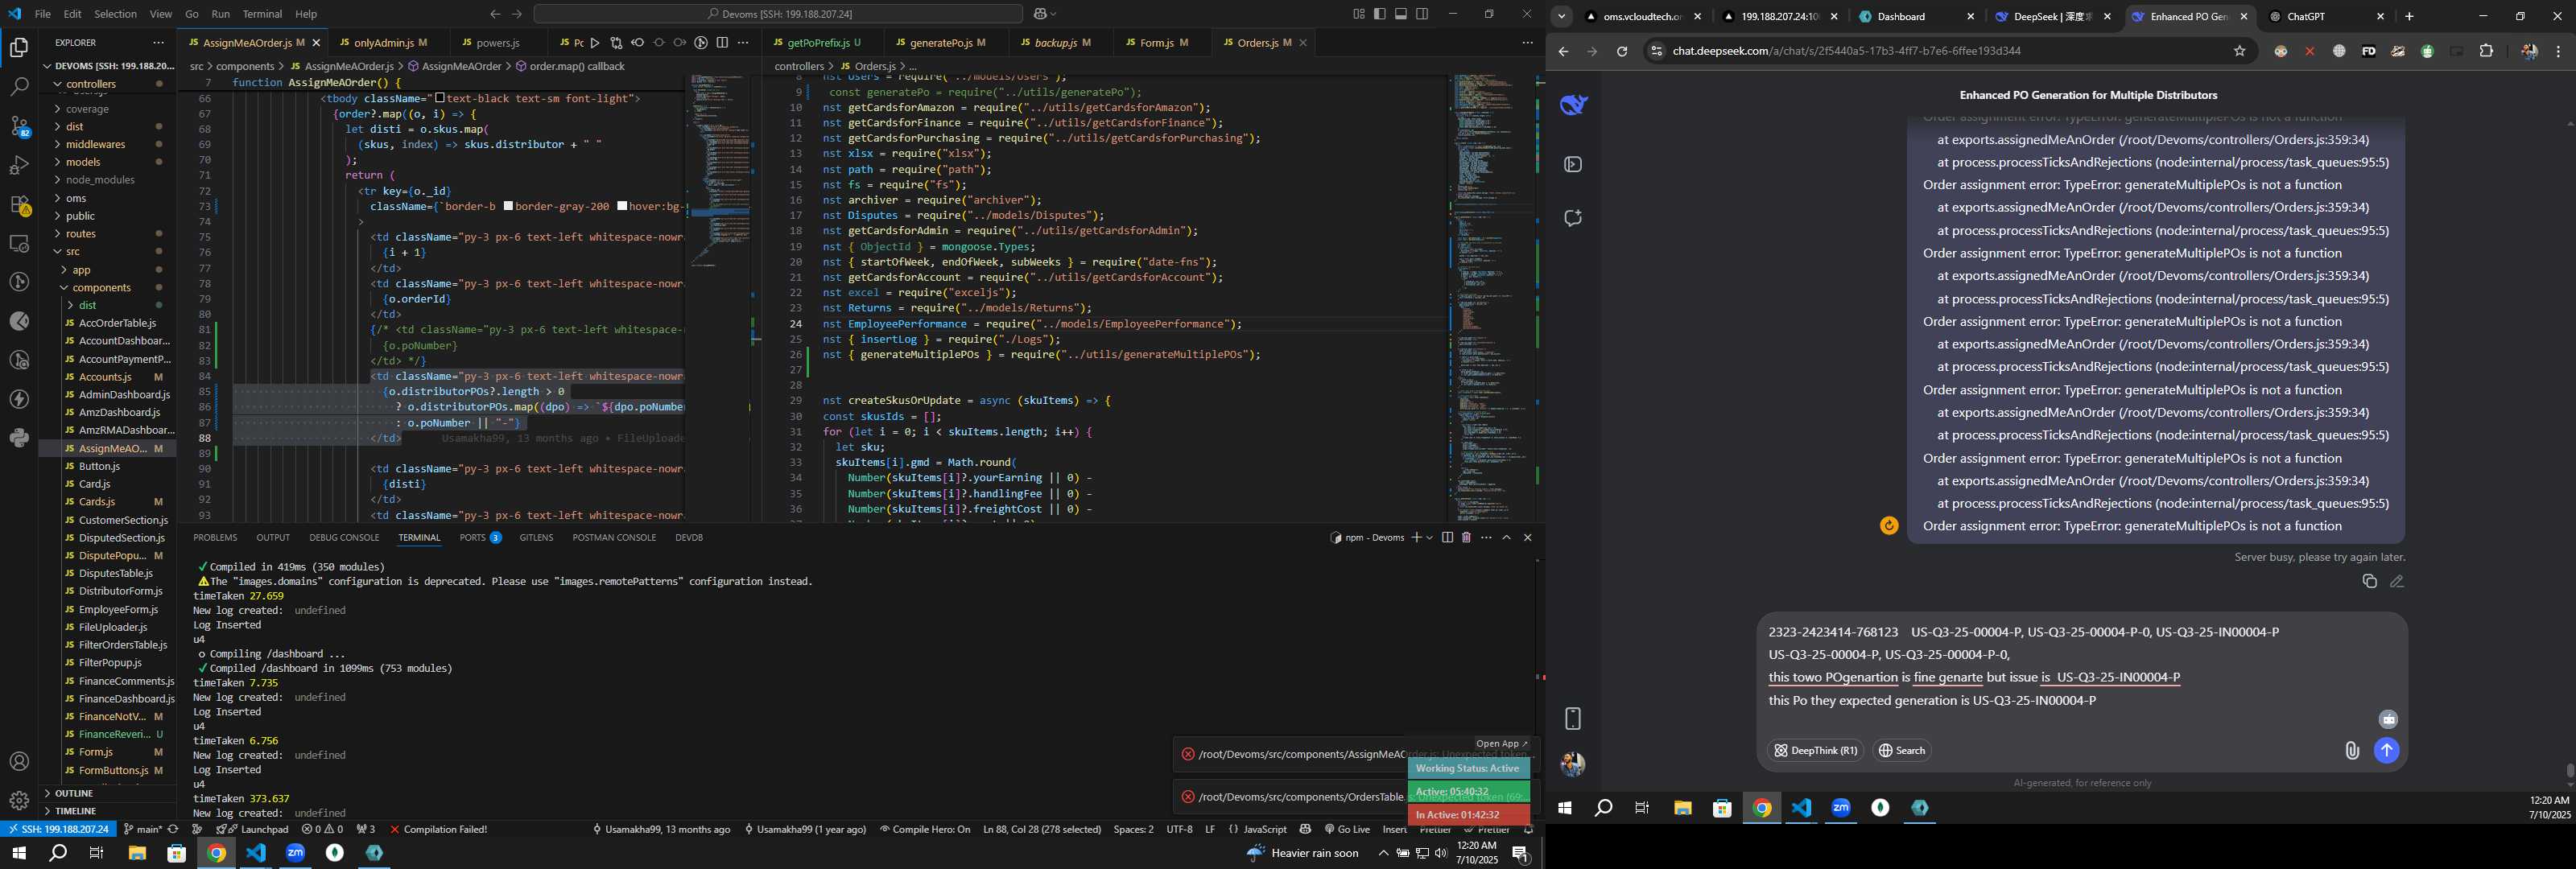Toggle the bottom panel layout button

coord(1401,14)
